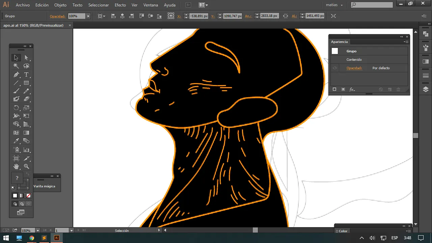
Task: Open the Brushes panel from dock
Action: 426,48
